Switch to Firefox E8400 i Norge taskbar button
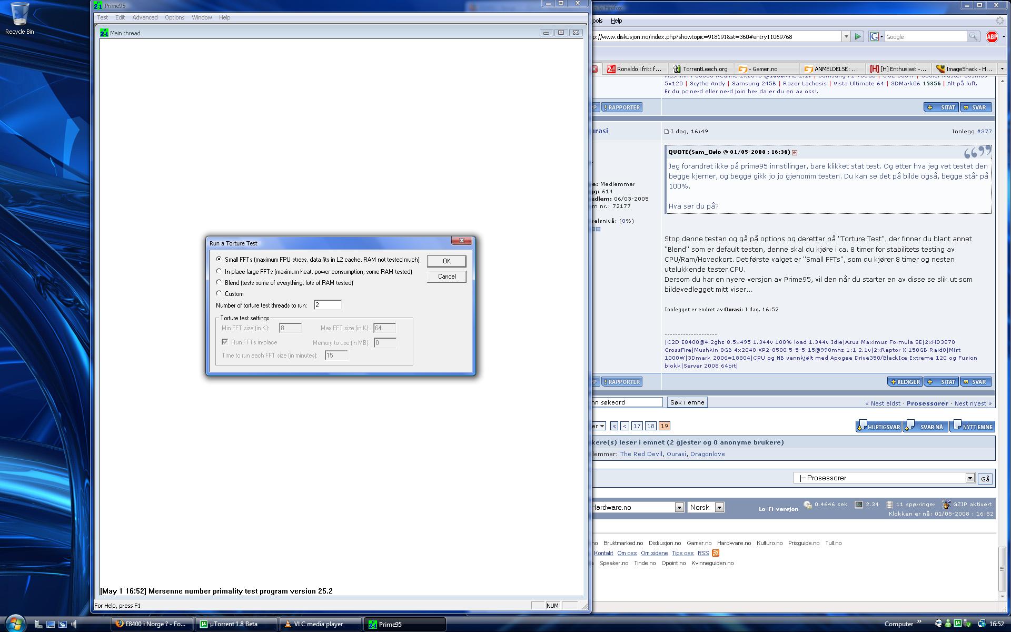Screen dimensions: 1011x632 click(x=152, y=624)
